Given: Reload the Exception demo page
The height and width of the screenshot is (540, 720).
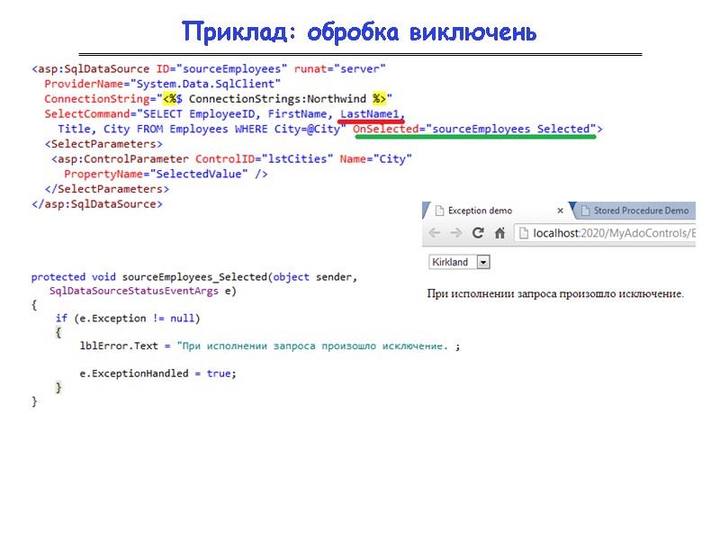Looking at the screenshot, I should point(478,233).
